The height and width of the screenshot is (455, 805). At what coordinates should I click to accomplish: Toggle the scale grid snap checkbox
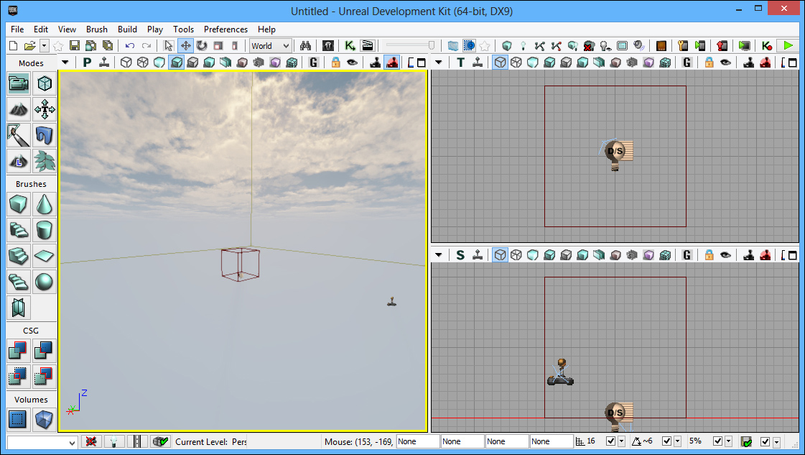[x=716, y=441]
